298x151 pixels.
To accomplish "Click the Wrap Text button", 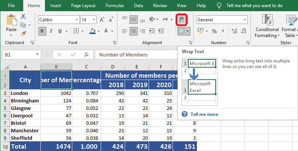I will click(x=182, y=19).
